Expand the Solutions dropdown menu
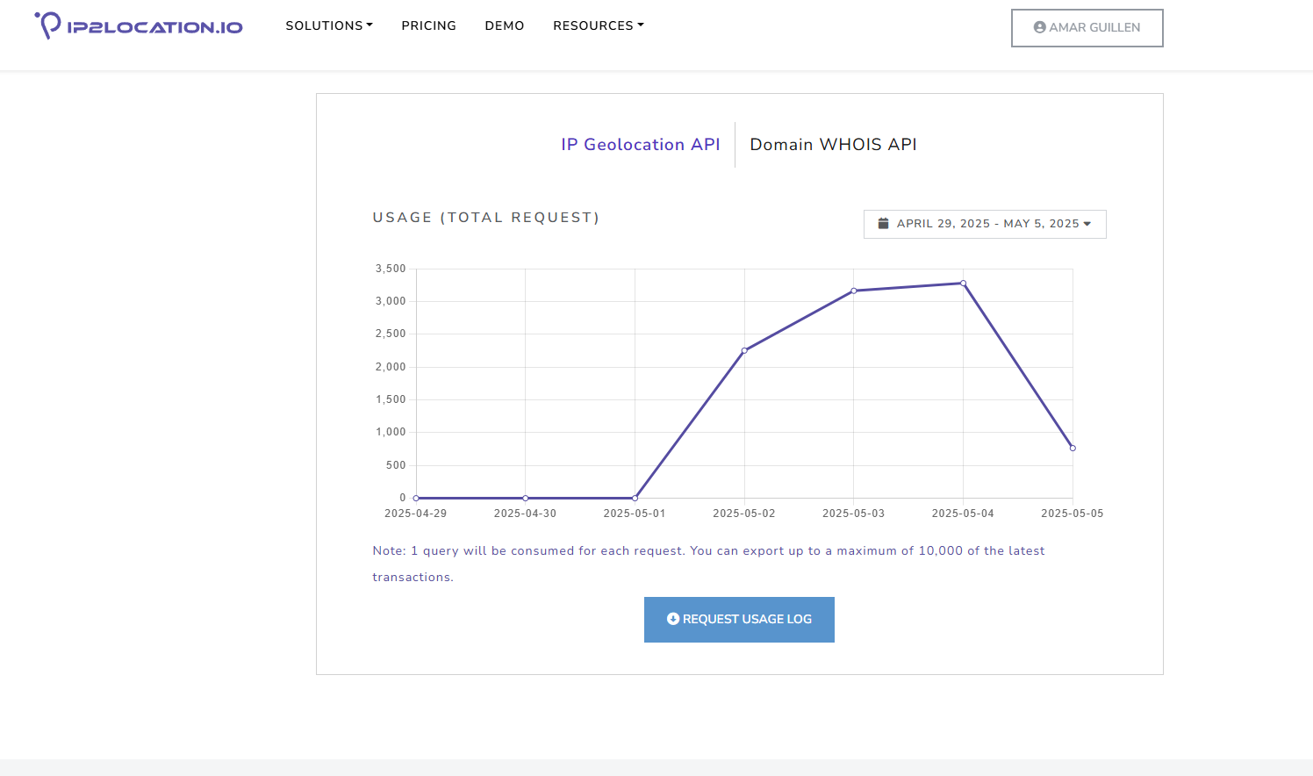The height and width of the screenshot is (776, 1313). point(329,25)
